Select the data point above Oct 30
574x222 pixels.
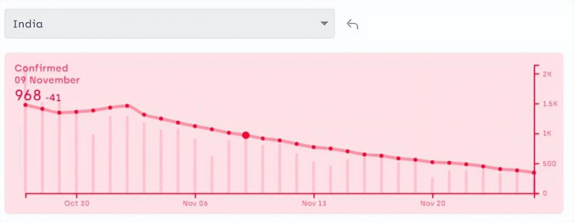pos(76,112)
